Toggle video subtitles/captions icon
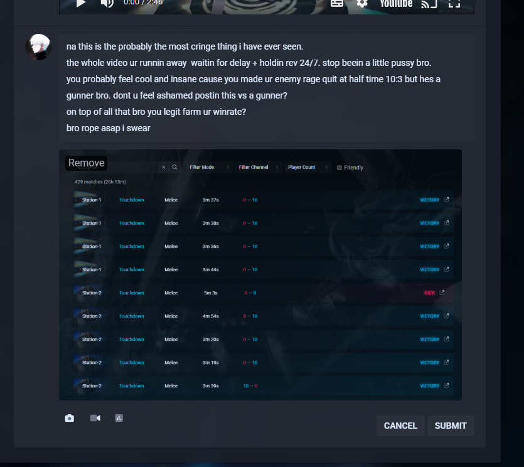The image size is (524, 467). tap(337, 3)
